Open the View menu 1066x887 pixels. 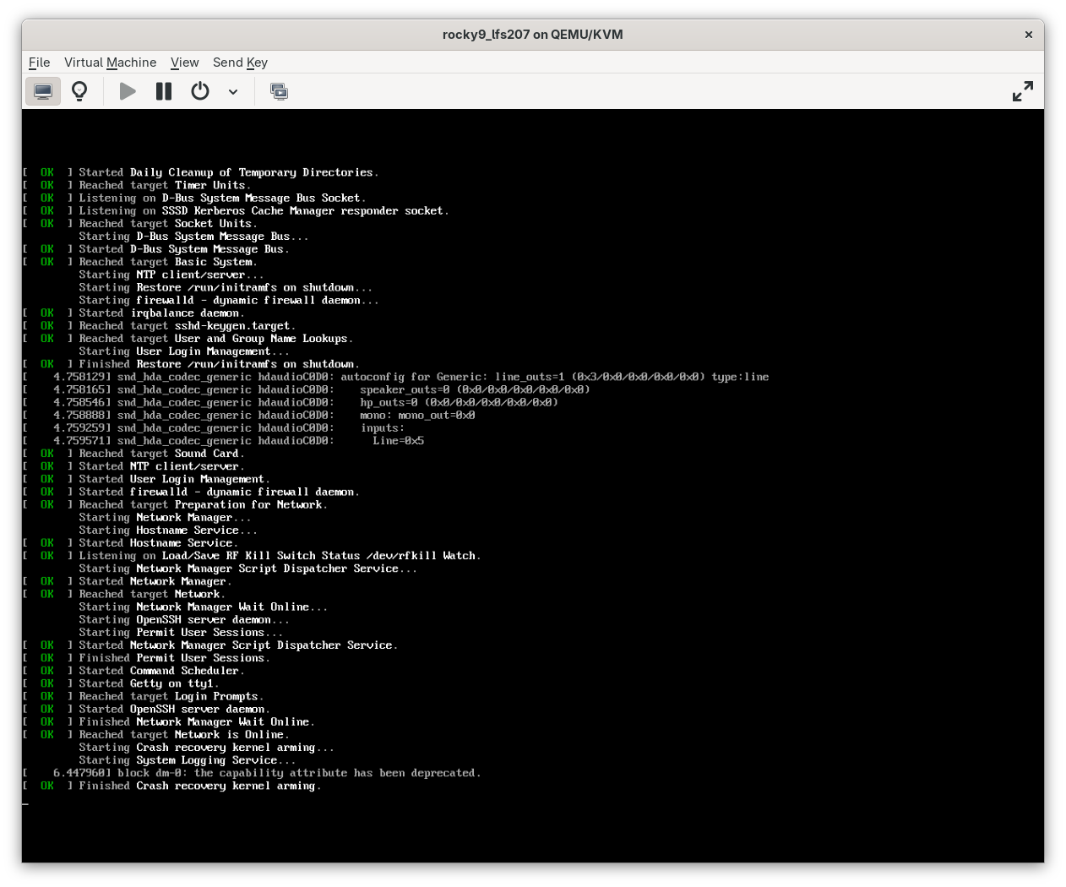pos(184,63)
